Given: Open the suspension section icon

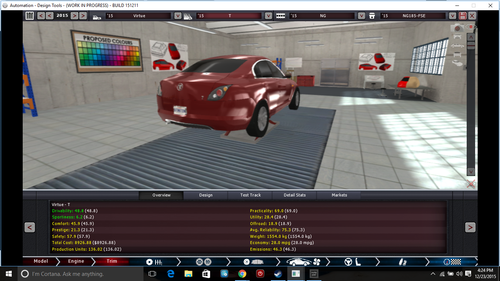Looking at the screenshot, I should [x=402, y=262].
